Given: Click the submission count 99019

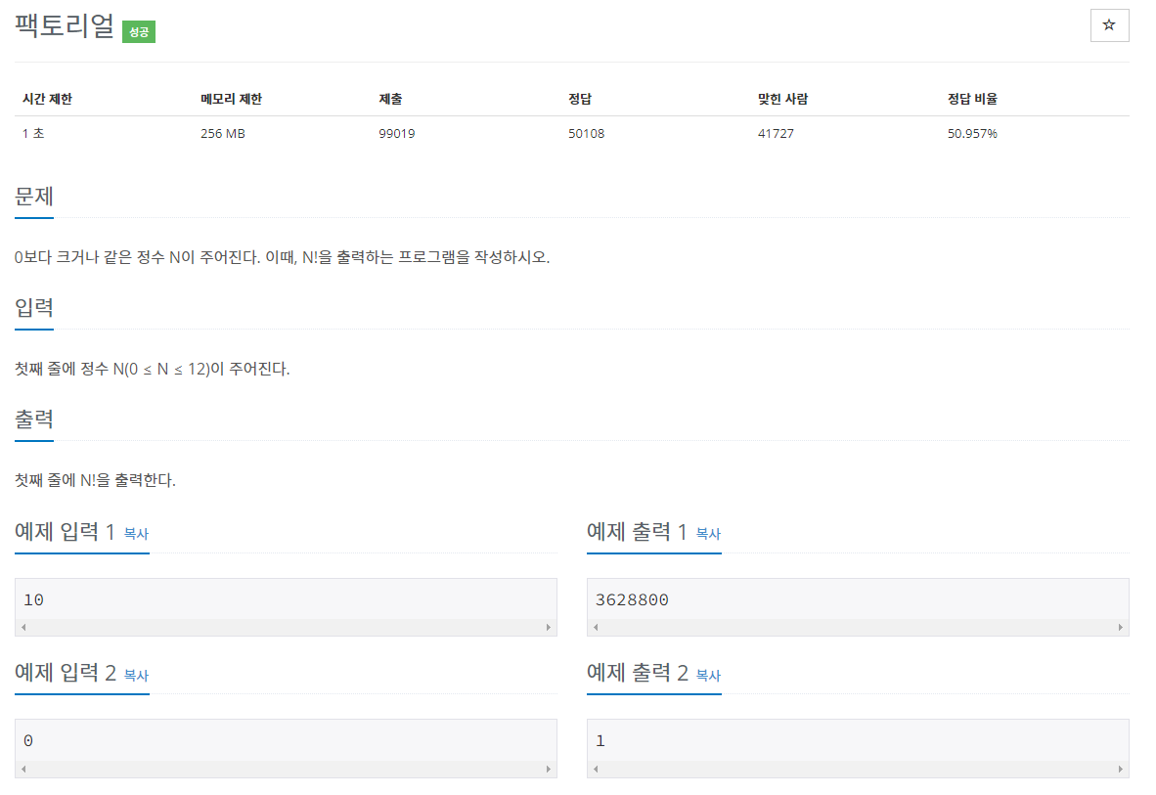Looking at the screenshot, I should 397,134.
